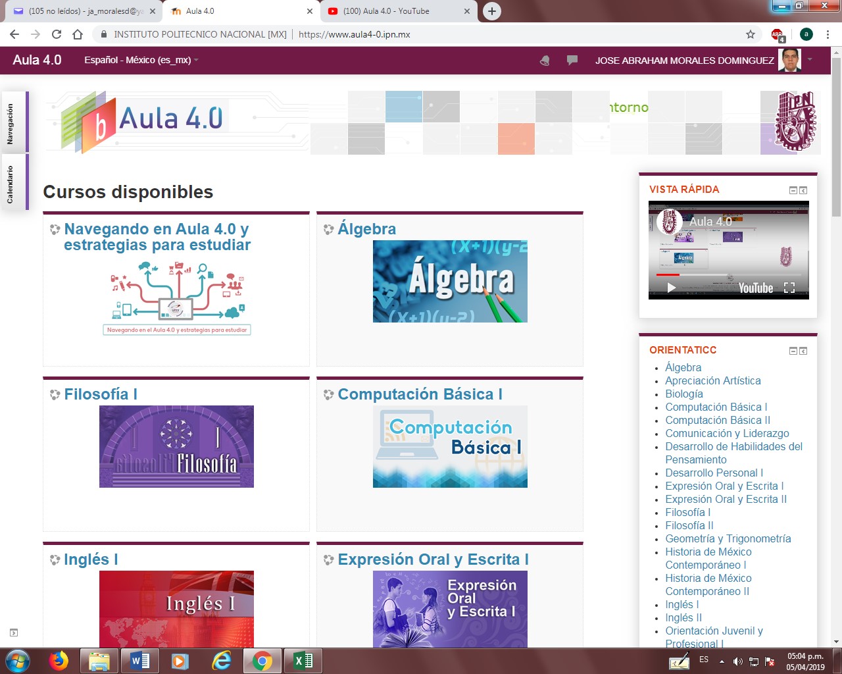The image size is (842, 674).
Task: Click Computación Básica II in list
Action: (x=718, y=420)
